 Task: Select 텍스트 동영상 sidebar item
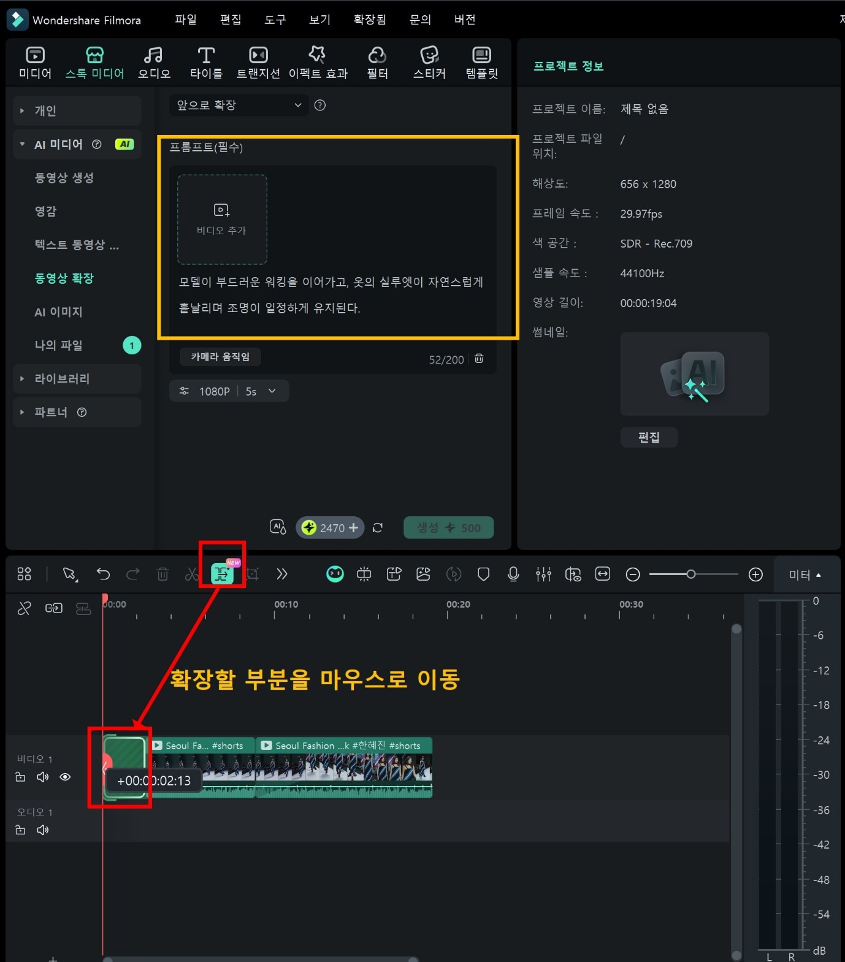coord(77,245)
